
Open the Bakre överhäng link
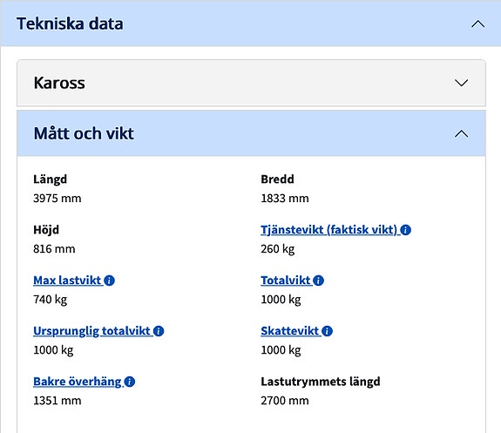tap(78, 382)
